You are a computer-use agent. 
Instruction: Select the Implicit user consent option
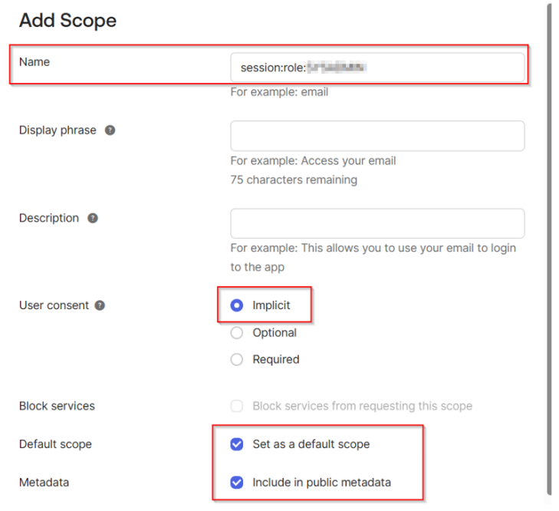237,305
